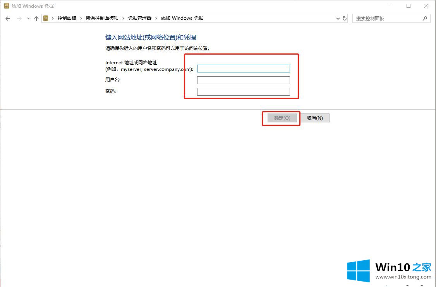The image size is (436, 287).
Task: Click the window title bar icon
Action: point(7,6)
